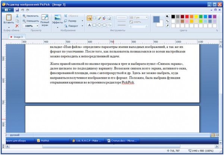The width and height of the screenshot is (224, 155).
Task: Open the 100% zoom level dropdown
Action: [x=37, y=26]
